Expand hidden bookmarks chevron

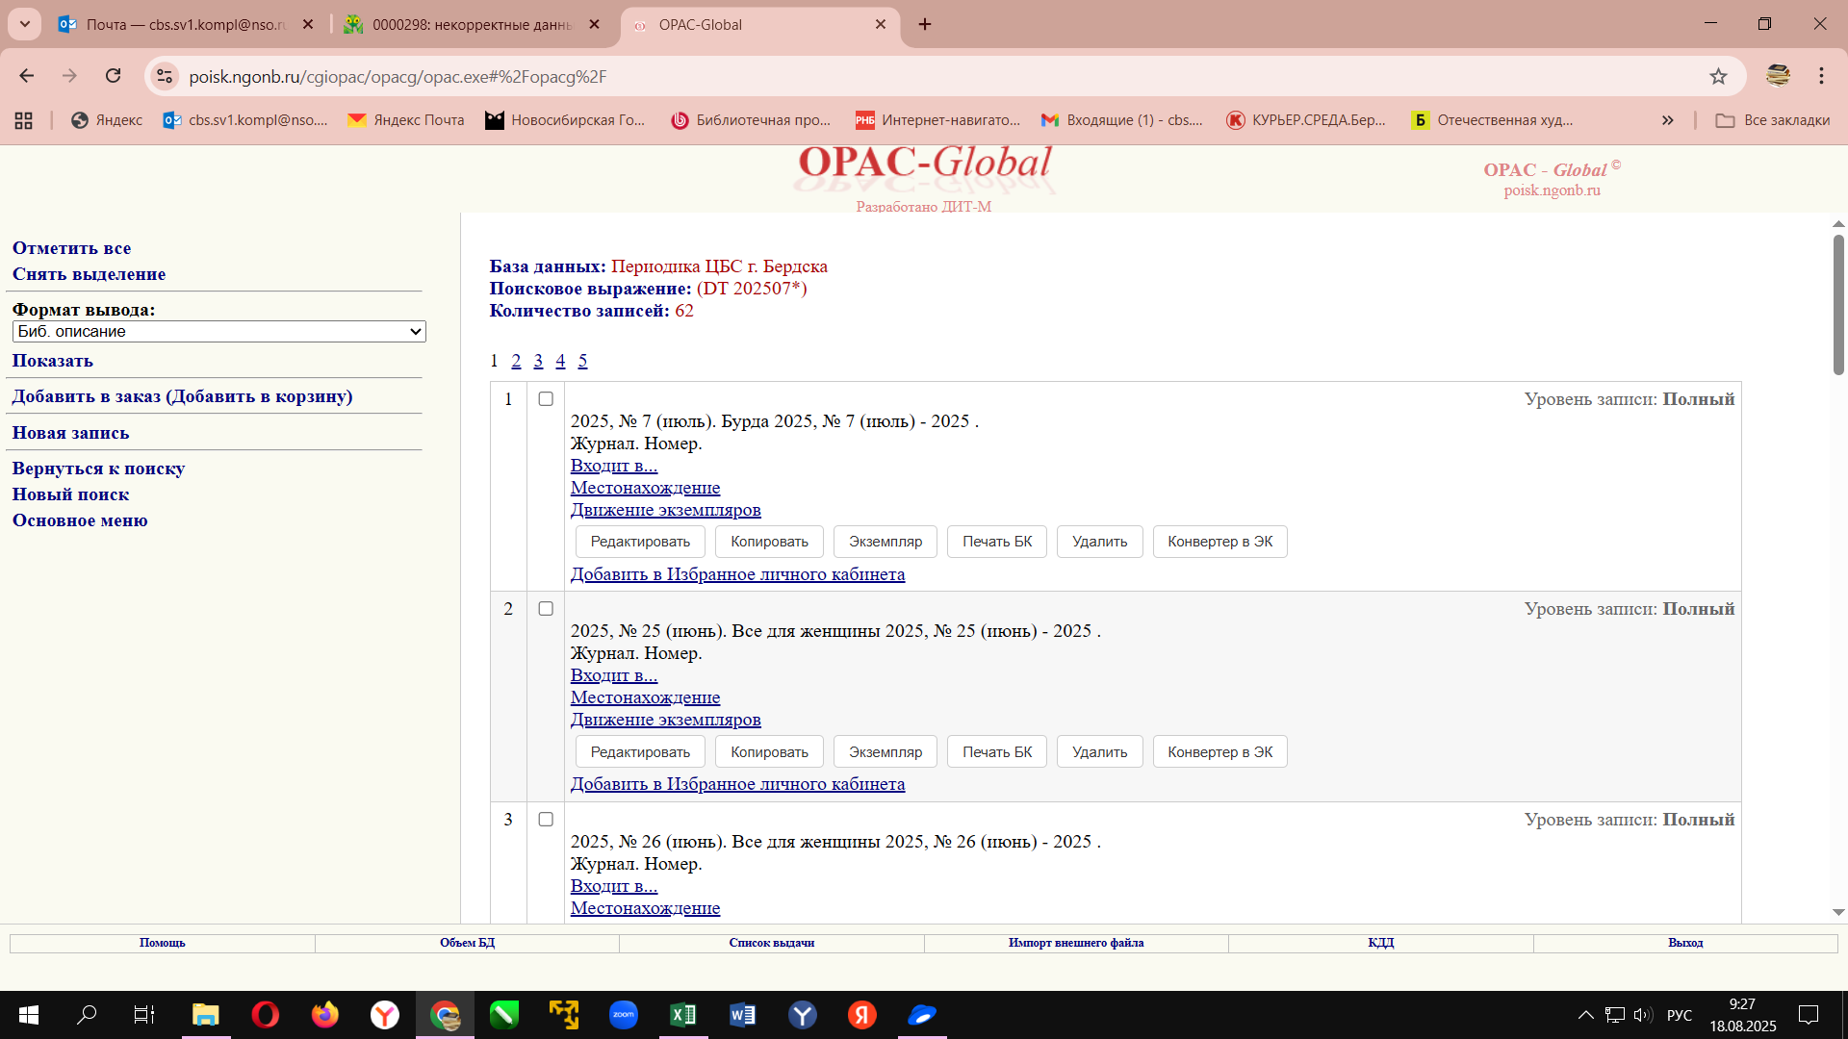click(x=1667, y=120)
